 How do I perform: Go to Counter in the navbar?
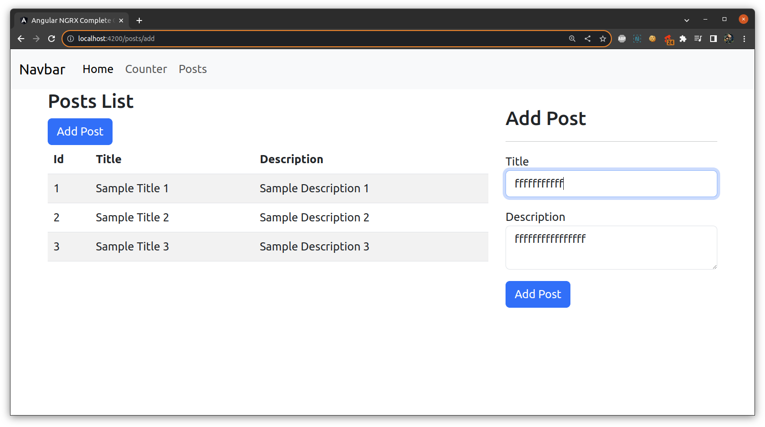tap(146, 69)
